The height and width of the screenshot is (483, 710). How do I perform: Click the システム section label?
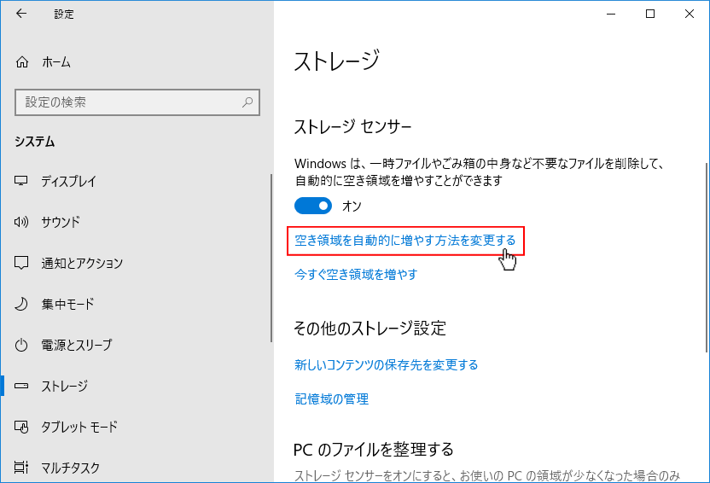pos(34,142)
